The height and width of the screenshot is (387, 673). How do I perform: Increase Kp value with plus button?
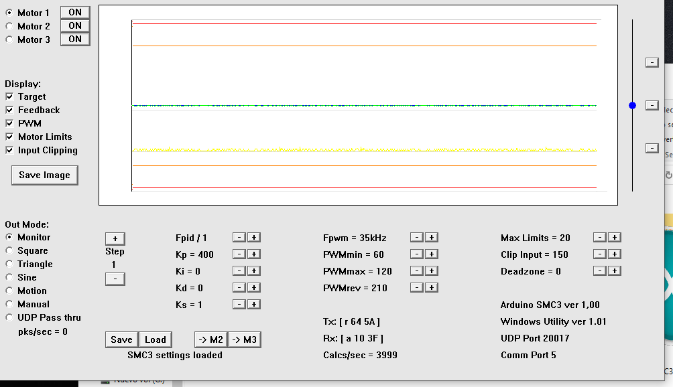(254, 254)
